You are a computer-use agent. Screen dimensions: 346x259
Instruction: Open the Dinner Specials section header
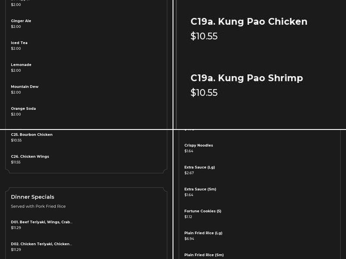pos(32,197)
